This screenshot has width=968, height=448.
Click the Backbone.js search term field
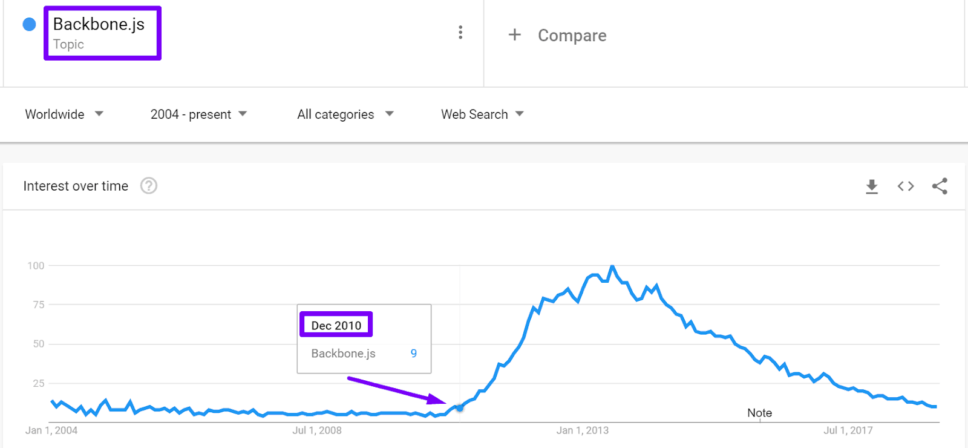coord(102,33)
